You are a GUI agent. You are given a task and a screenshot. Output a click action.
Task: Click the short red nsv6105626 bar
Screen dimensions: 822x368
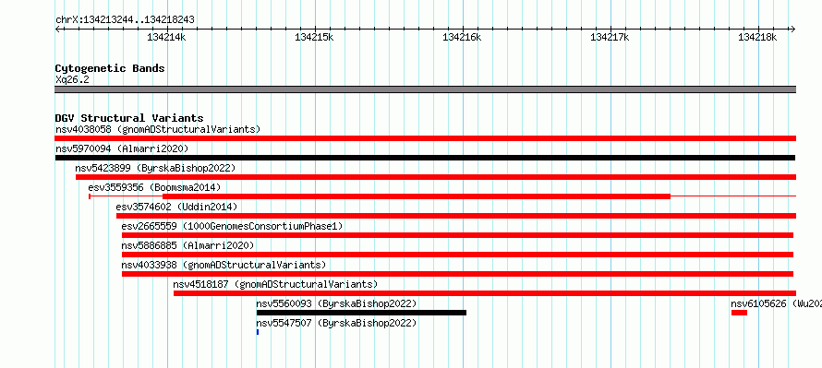(x=739, y=313)
